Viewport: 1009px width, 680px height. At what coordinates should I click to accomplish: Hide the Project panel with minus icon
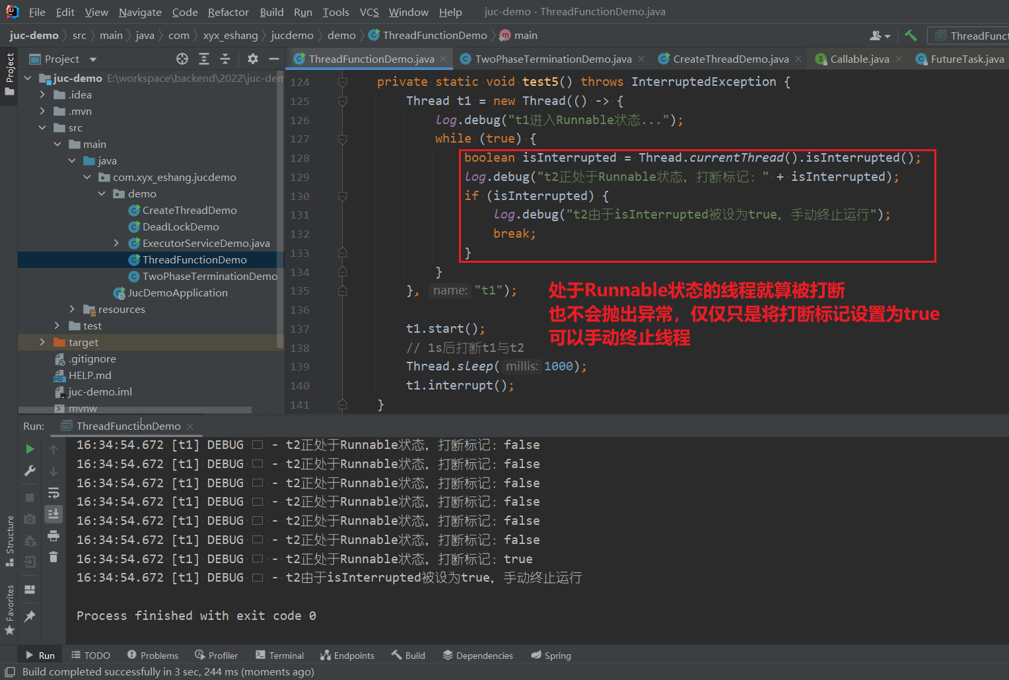coord(273,59)
